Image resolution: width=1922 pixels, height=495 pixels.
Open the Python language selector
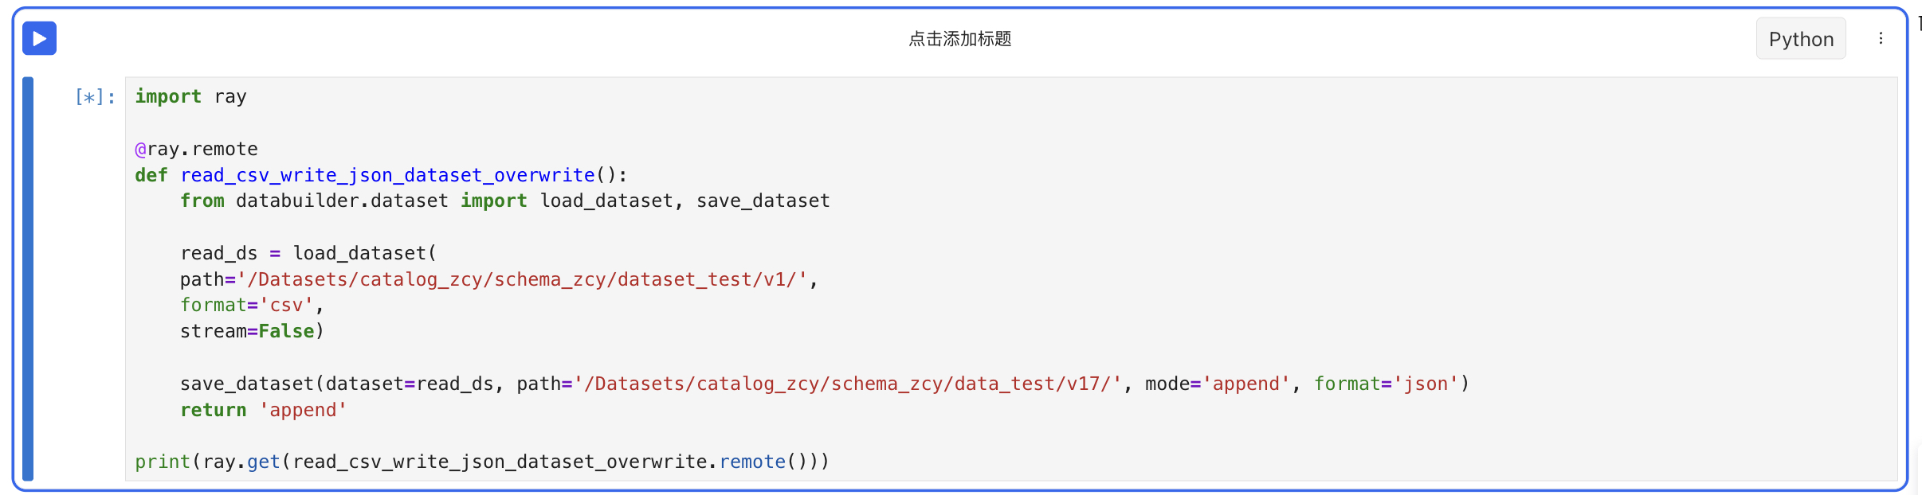coord(1801,38)
